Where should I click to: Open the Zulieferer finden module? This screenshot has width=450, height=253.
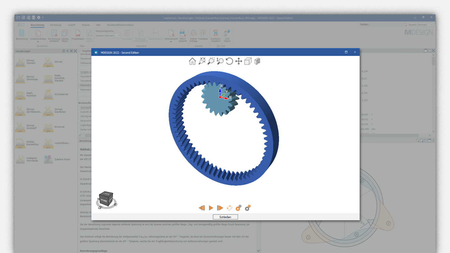point(57,159)
